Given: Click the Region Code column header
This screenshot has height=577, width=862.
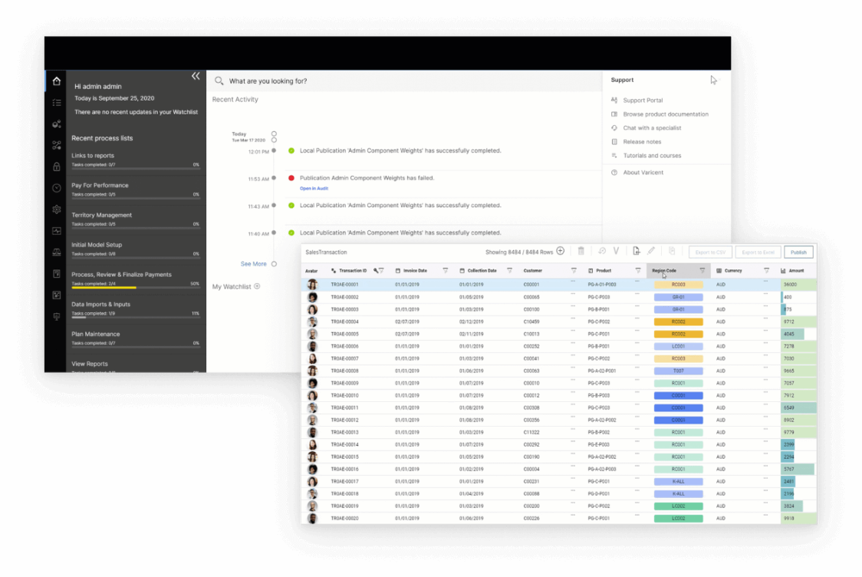Looking at the screenshot, I should click(x=664, y=271).
